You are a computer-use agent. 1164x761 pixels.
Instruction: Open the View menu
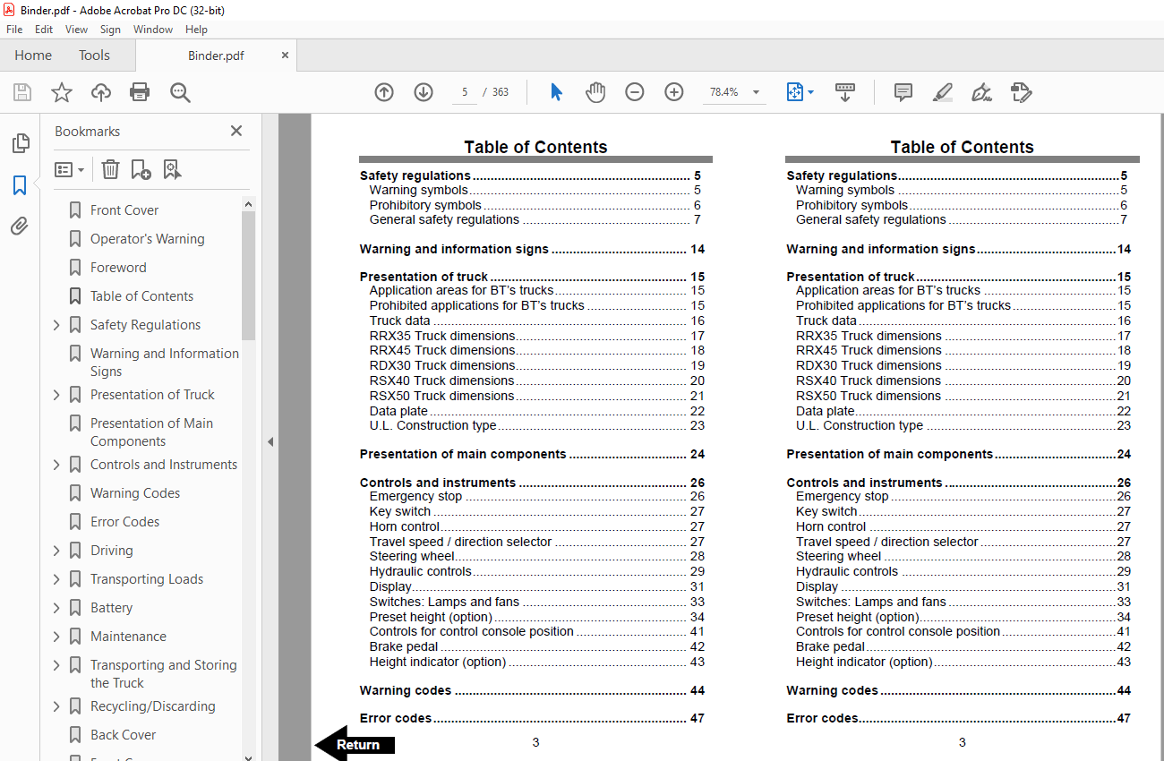click(76, 30)
